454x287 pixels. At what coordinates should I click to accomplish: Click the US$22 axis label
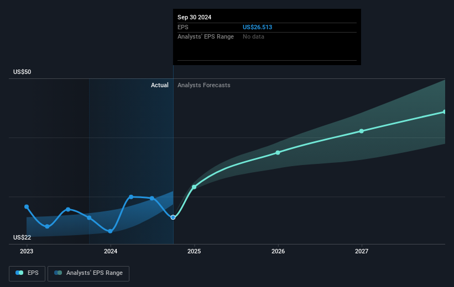pyautogui.click(x=22, y=237)
